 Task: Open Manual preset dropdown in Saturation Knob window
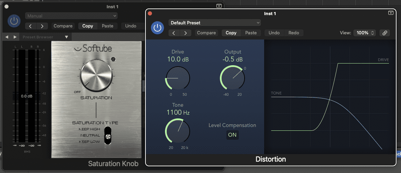[x=71, y=16]
